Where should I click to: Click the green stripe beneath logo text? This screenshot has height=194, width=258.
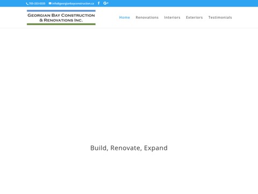click(x=61, y=24)
